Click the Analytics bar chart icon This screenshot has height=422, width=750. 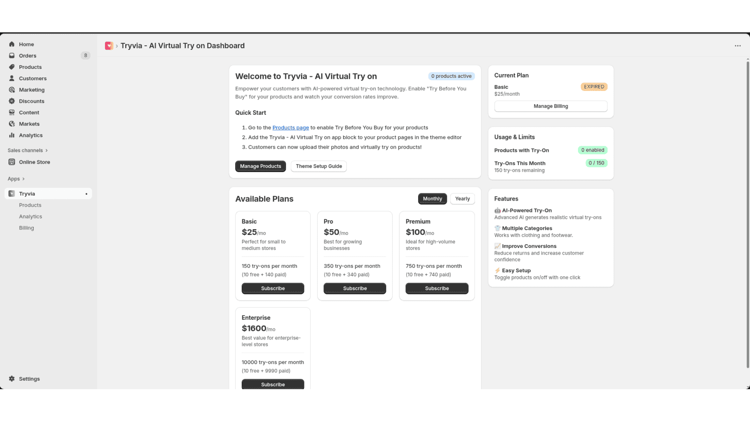pyautogui.click(x=12, y=135)
